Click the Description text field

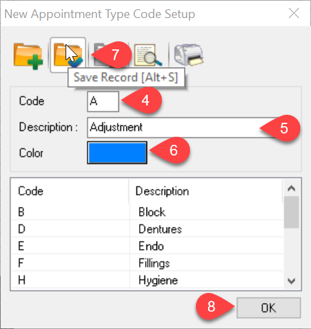[183, 127]
